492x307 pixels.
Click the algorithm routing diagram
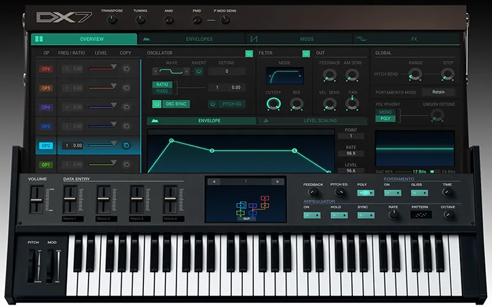pyautogui.click(x=252, y=206)
